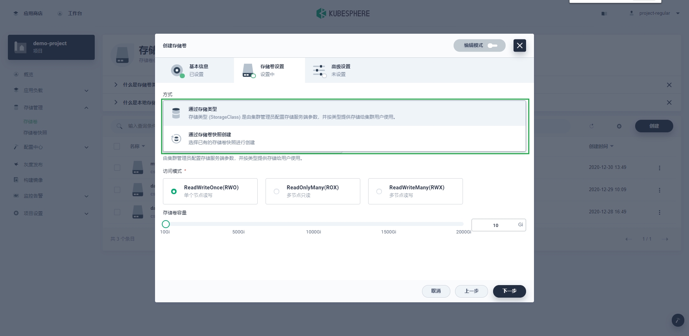Open more actions for 2020-12-29 10:09 row
This screenshot has width=689, height=336.
pyautogui.click(x=659, y=190)
